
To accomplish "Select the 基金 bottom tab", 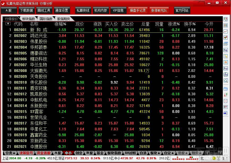I will click(100, 153).
